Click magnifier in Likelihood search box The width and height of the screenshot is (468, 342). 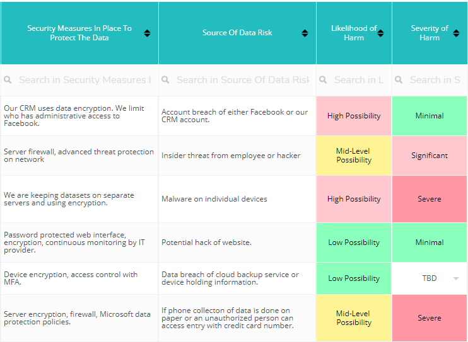(x=323, y=80)
